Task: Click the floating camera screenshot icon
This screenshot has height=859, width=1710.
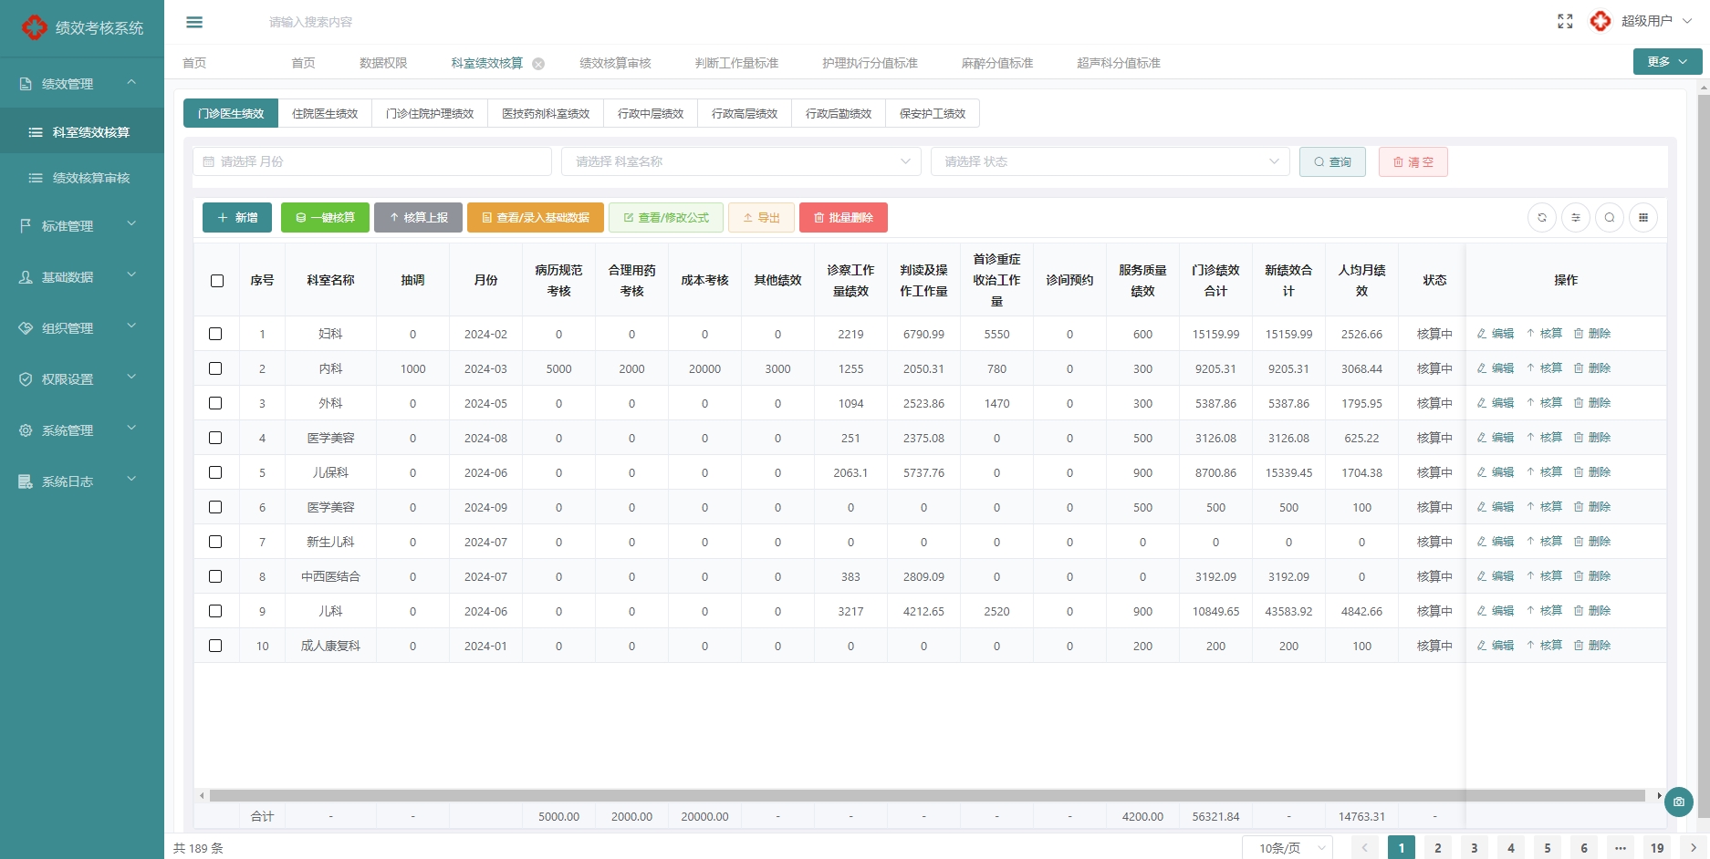Action: [1679, 802]
